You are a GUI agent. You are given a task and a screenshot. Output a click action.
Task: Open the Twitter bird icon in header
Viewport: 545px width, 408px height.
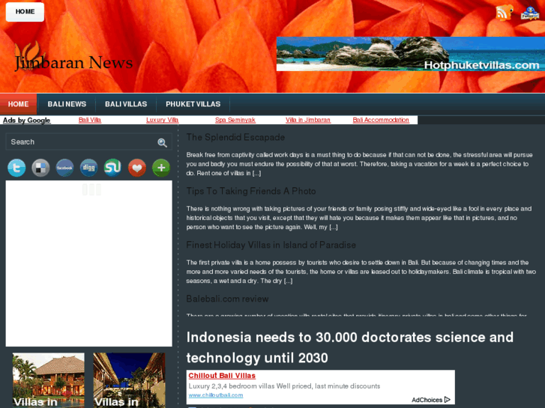pos(530,13)
